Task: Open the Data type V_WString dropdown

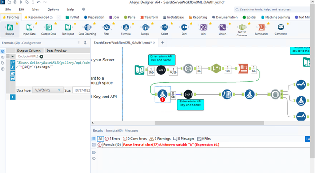Action: [47, 90]
